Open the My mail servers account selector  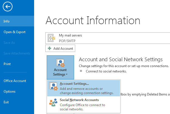[108, 38]
